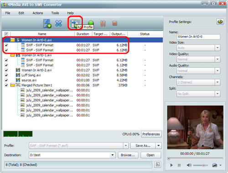Click the Stop conversion toolbar button
This screenshot has height=173, width=228.
coord(114,23)
